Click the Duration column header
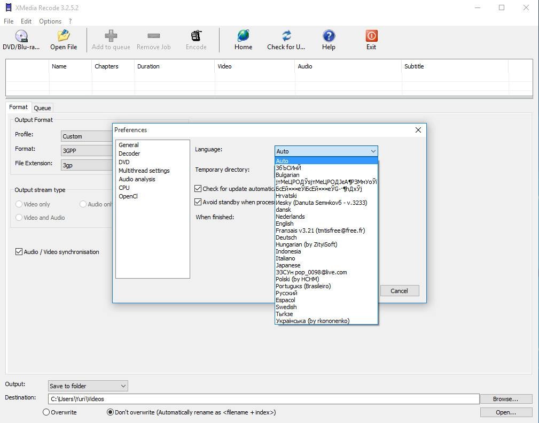This screenshot has height=423, width=539. click(175, 66)
